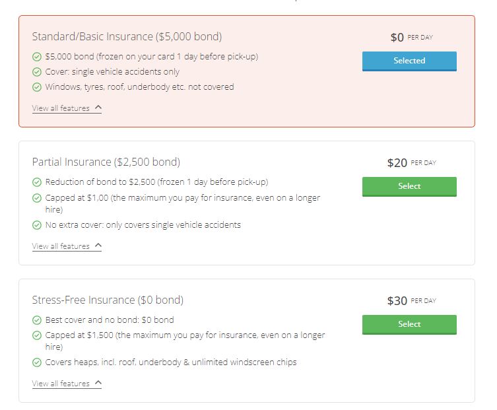The height and width of the screenshot is (410, 497).
Task: Click the "Stress-Free Insurance ($0 bond)" heading
Action: (108, 300)
